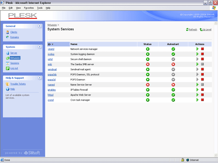This screenshot has height=163, width=218.
Task: Click the Virtuozzo icon in the System panel
Action: click(x=7, y=58)
